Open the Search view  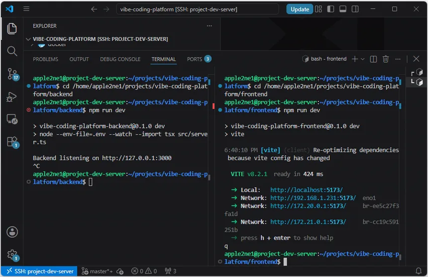click(x=12, y=51)
